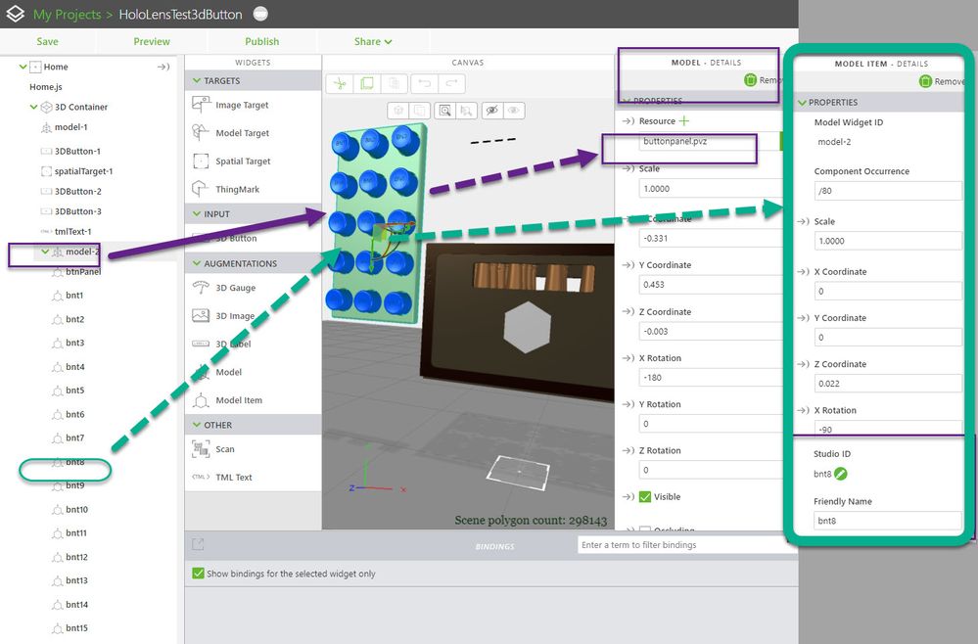Collapse the TARGETS widget section
This screenshot has width=978, height=644.
[197, 80]
